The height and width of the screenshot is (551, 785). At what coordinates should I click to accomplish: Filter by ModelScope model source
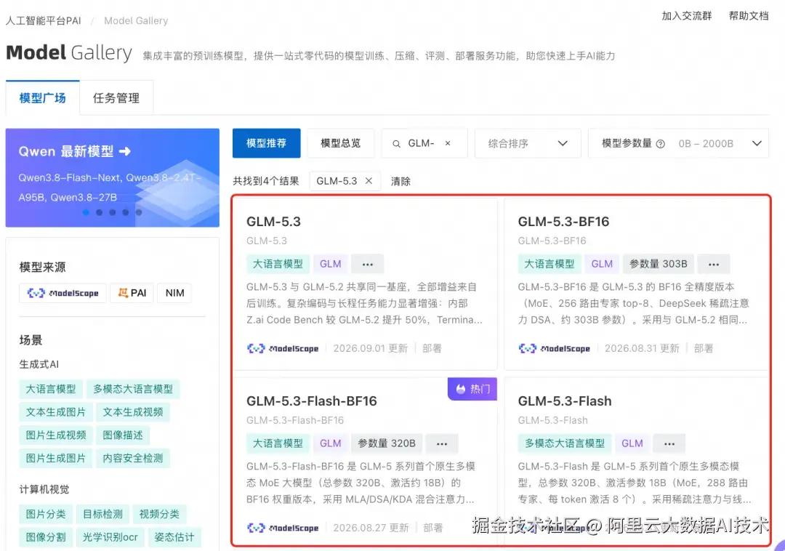tap(63, 293)
